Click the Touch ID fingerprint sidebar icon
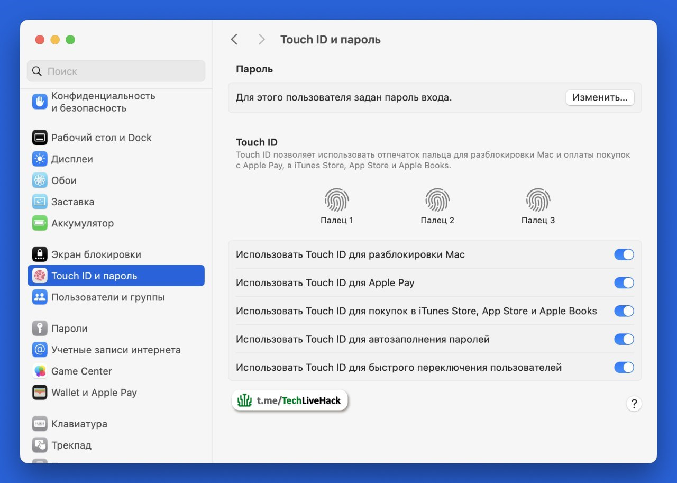Screen dimensions: 677x483 (x=40, y=276)
